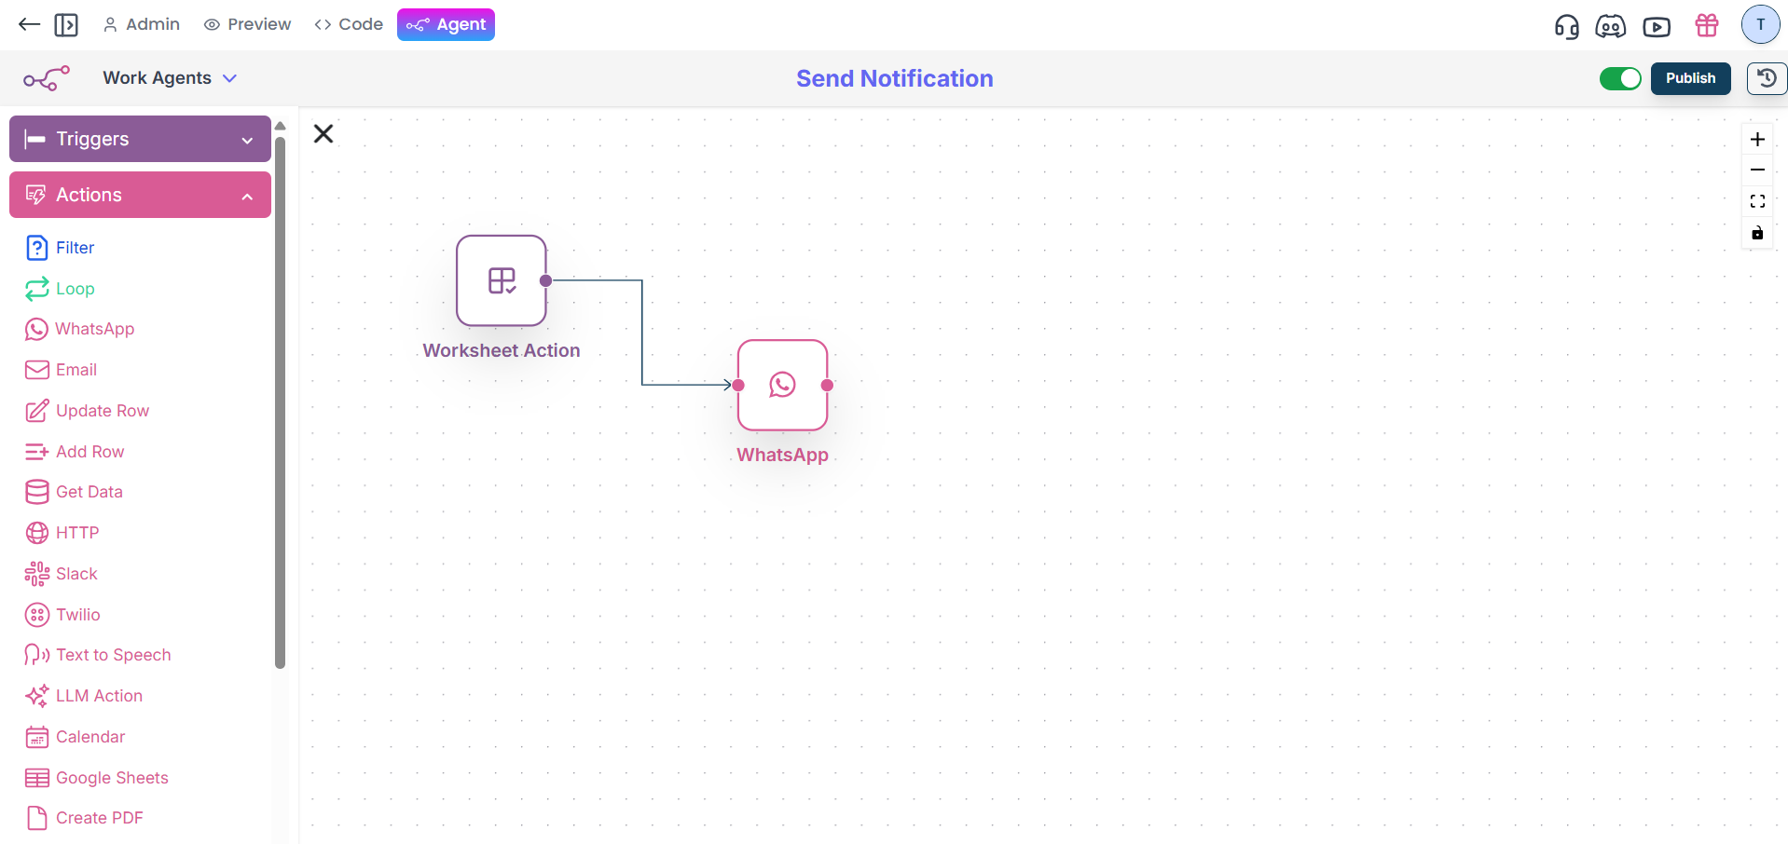
Task: Toggle the canvas lock interactivity button
Action: 1757,233
